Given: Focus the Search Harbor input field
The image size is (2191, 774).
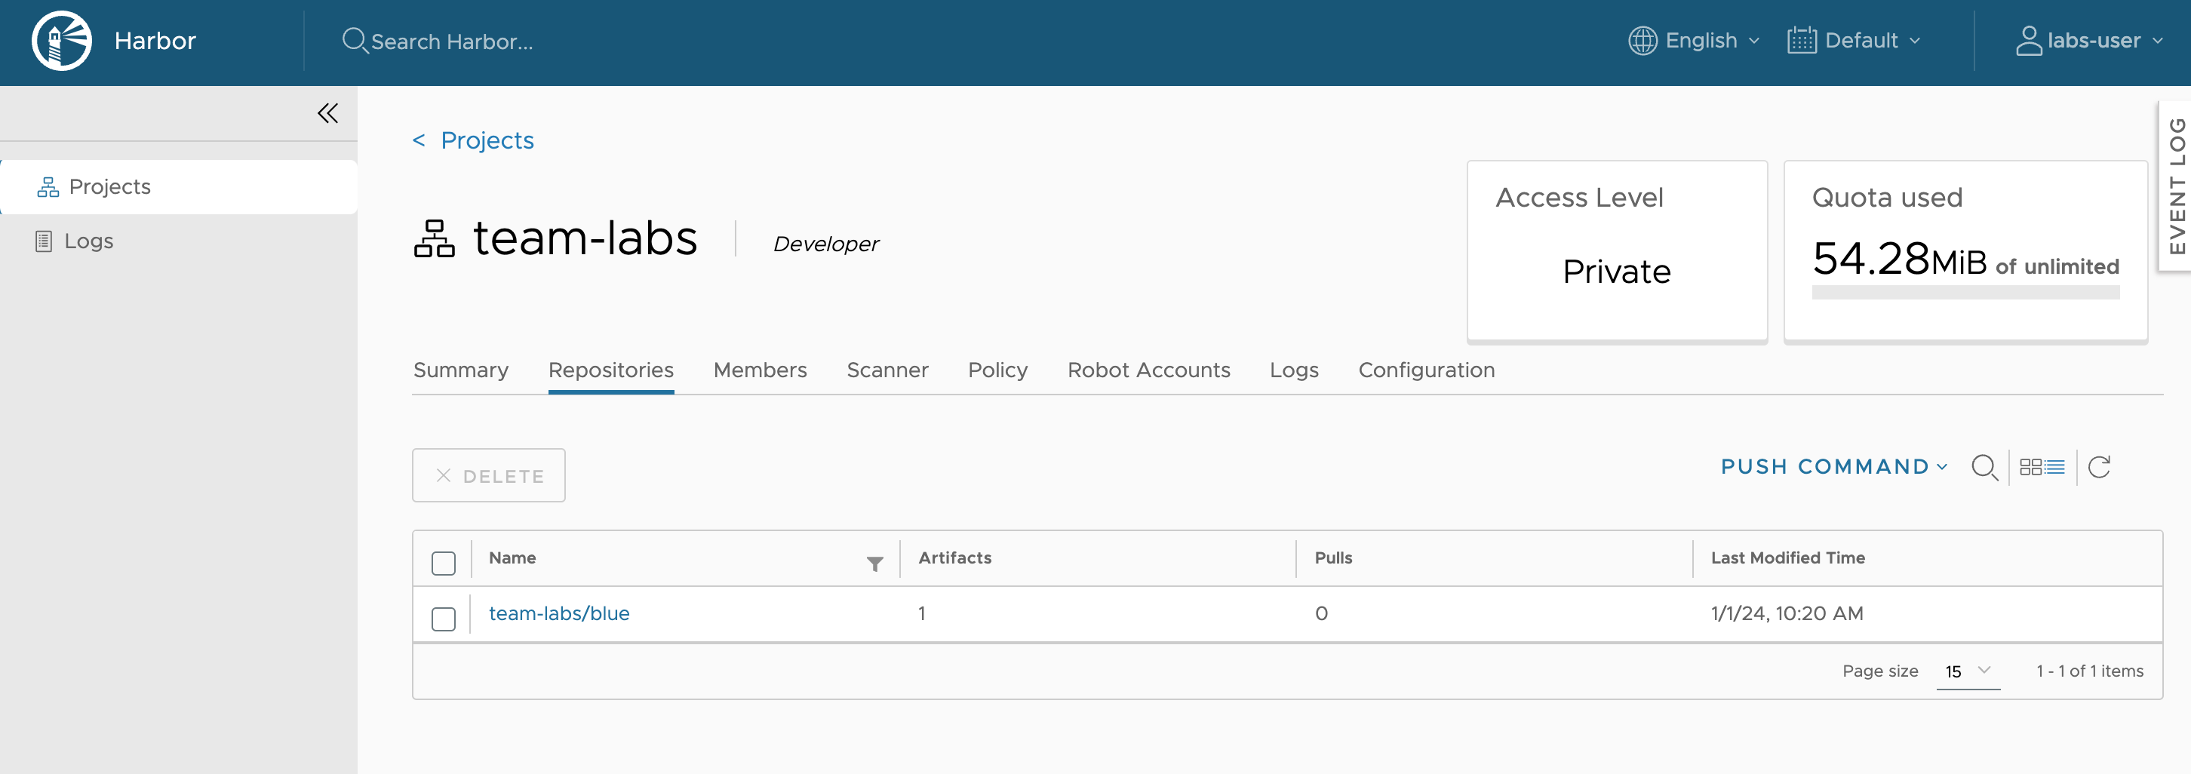Looking at the screenshot, I should tap(452, 41).
